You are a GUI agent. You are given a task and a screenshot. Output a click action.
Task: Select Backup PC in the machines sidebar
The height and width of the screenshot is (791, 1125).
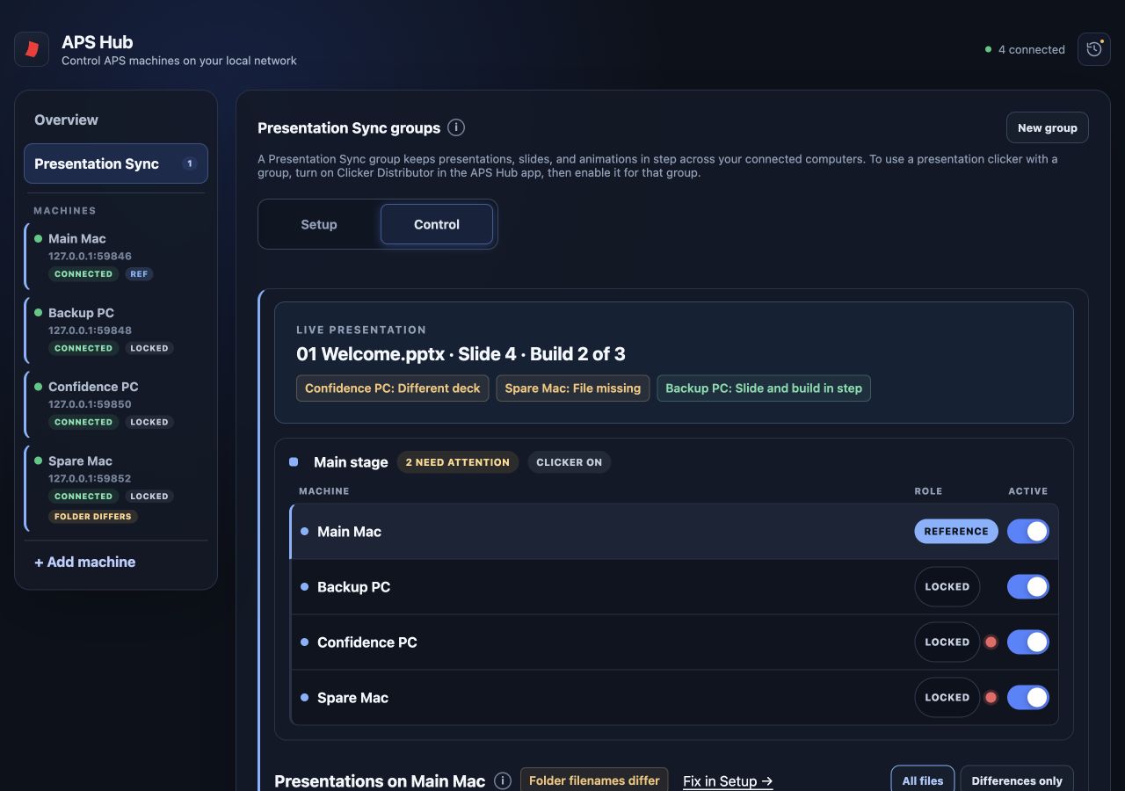(116, 330)
